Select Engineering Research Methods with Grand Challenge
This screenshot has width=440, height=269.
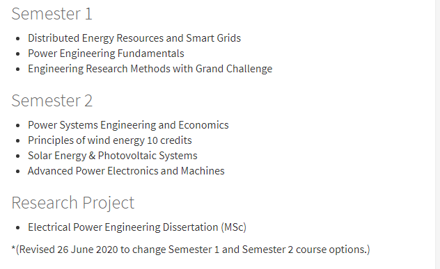(x=150, y=69)
